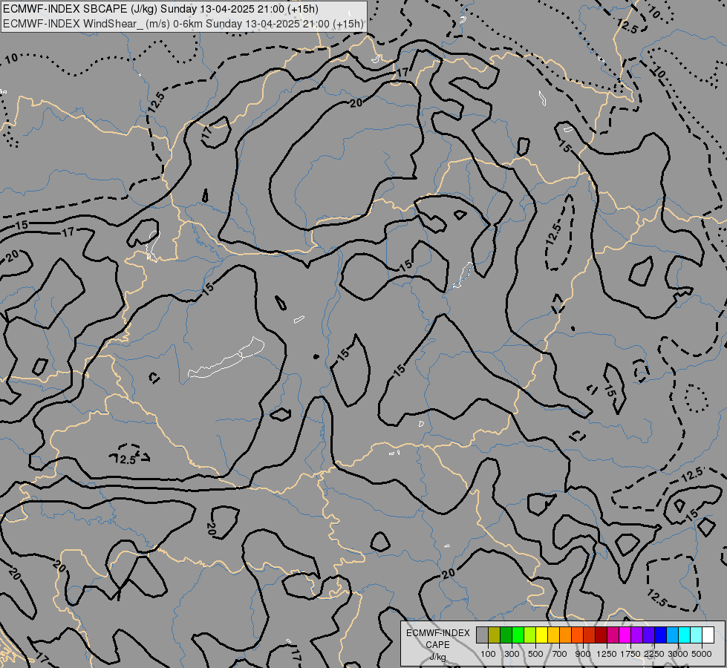This screenshot has height=668, width=727.
Task: Click the legend tick label 5000
Action: pos(702,654)
